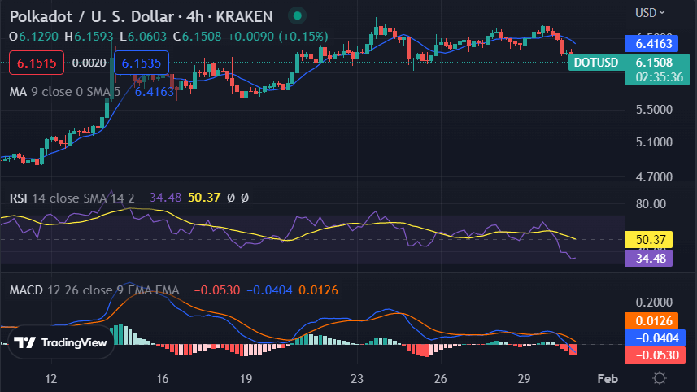
Task: Click the orange 0.0126 MACD axis label
Action: tap(651, 321)
